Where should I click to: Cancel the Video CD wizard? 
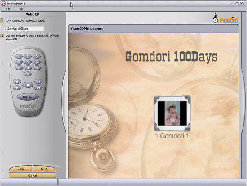click(x=32, y=175)
